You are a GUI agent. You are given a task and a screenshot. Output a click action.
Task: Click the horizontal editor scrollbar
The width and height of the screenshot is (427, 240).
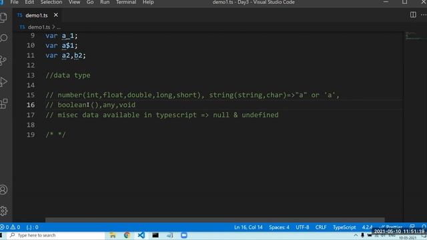215,219
